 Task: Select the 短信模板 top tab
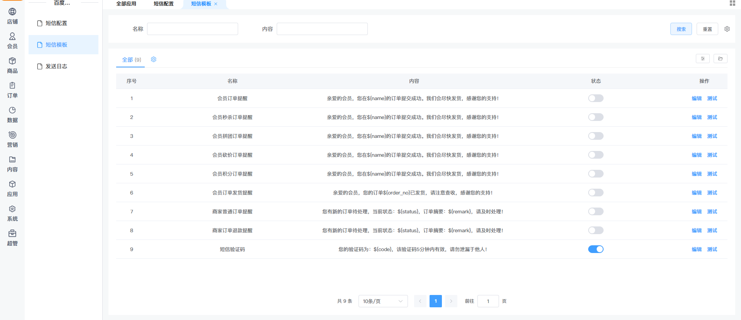201,4
